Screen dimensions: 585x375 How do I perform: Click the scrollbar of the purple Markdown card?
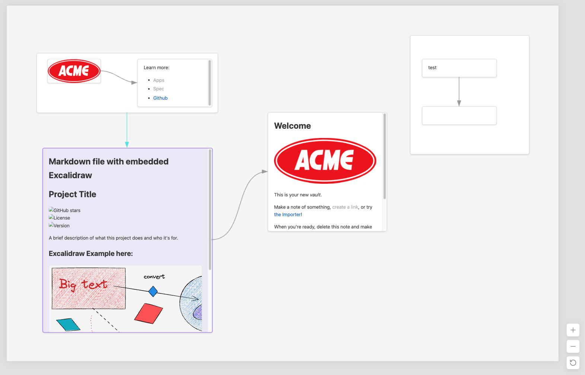coord(210,209)
